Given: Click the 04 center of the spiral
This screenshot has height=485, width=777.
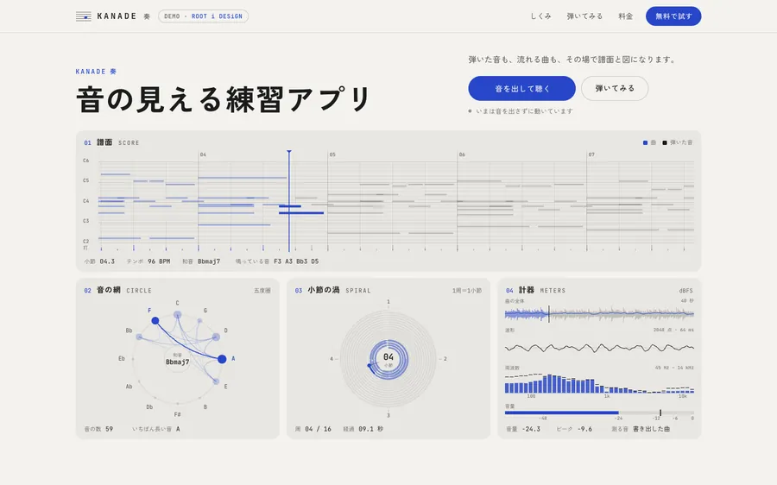Looking at the screenshot, I should point(388,359).
